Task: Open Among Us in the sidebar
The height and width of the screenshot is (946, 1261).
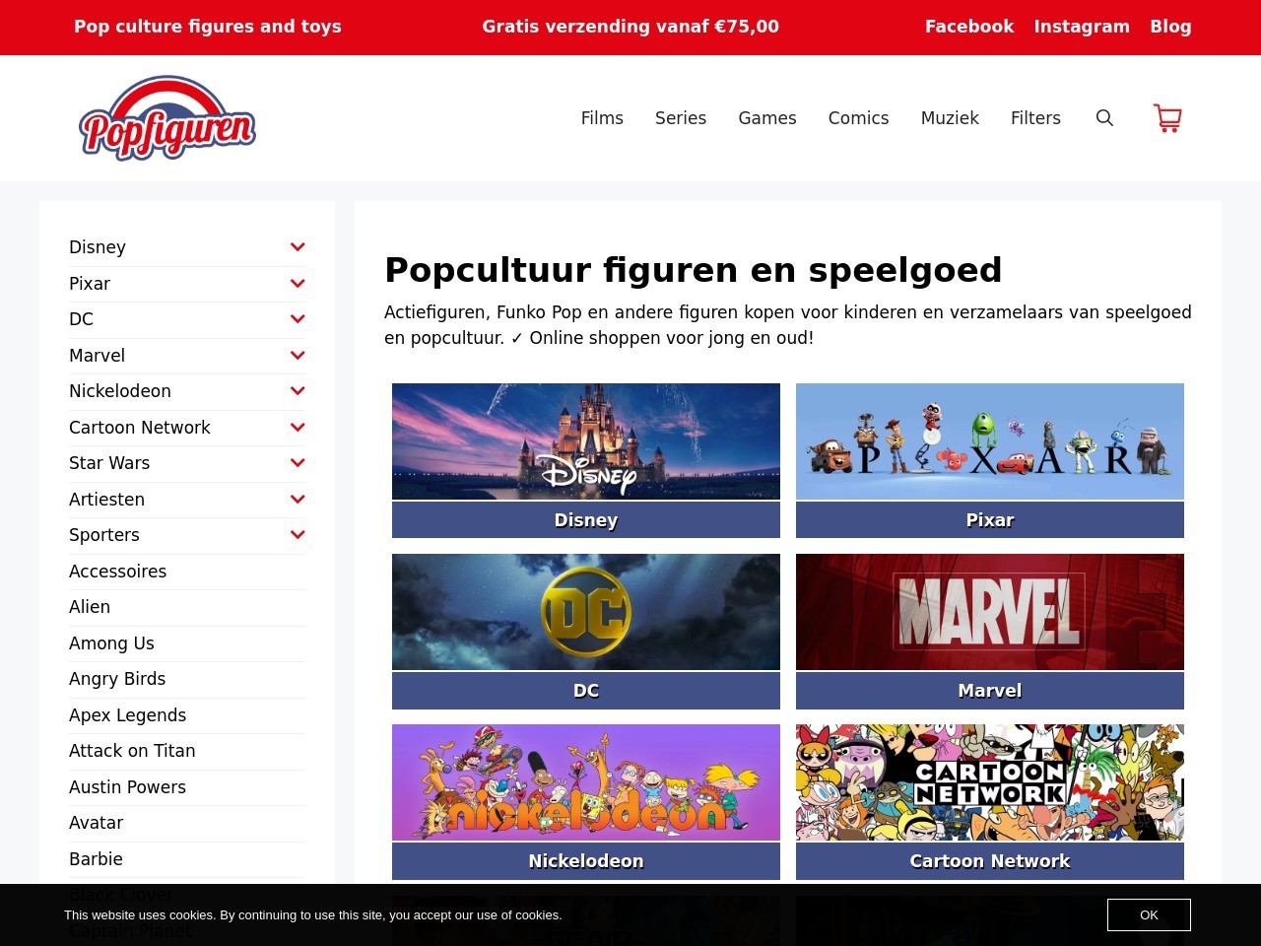Action: (111, 643)
